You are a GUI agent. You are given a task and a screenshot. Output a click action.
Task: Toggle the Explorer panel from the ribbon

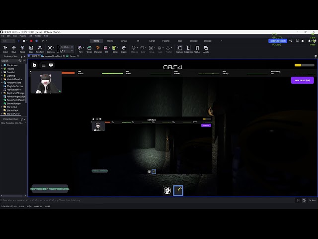(x=179, y=49)
